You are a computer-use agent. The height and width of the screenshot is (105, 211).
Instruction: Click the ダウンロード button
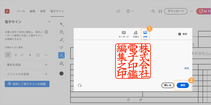[176, 11]
